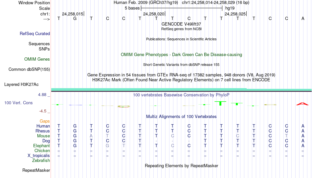Screen dimensions: 312x178
Task: Click the Human Feb. 2009 position header
Action: coord(181,3)
